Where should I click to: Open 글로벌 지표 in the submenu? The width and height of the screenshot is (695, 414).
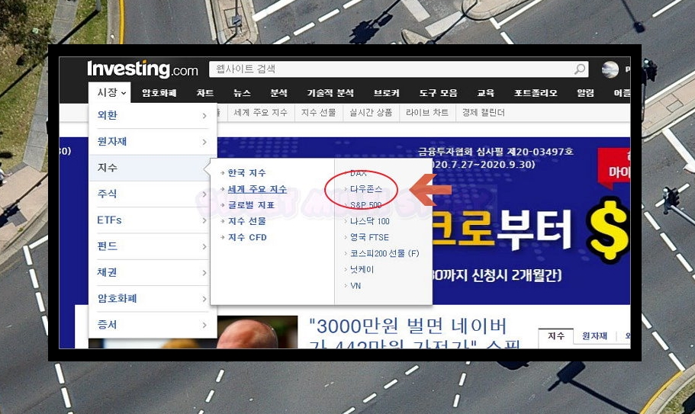251,205
